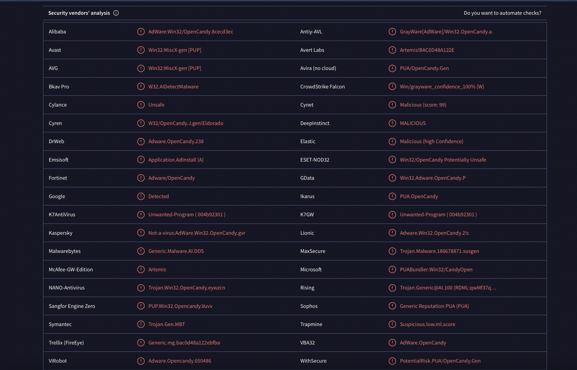Click the warning icon next to Alibaba's detection

141,32
